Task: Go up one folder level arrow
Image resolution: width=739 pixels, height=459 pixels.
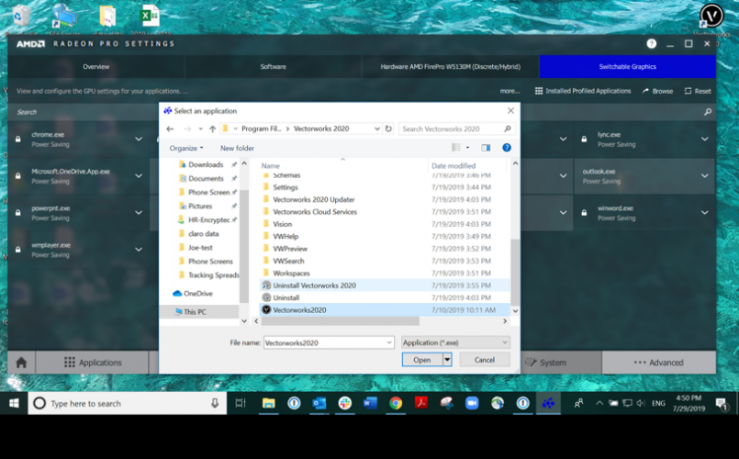Action: click(212, 129)
